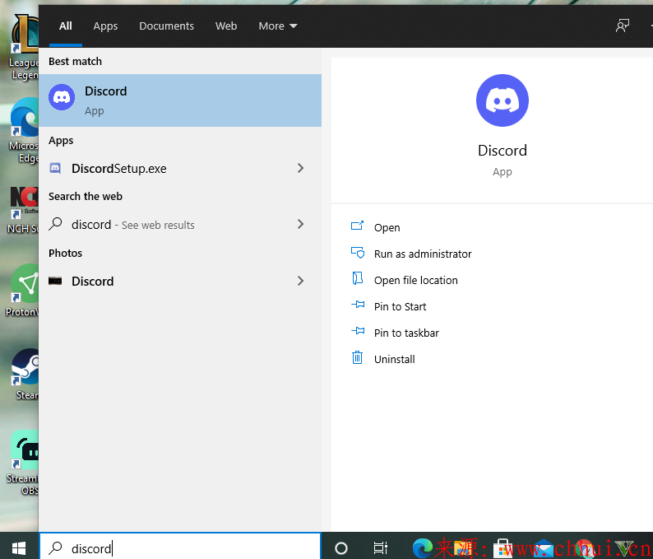This screenshot has width=653, height=559.
Task: Choose Uninstall for Discord
Action: 395,359
